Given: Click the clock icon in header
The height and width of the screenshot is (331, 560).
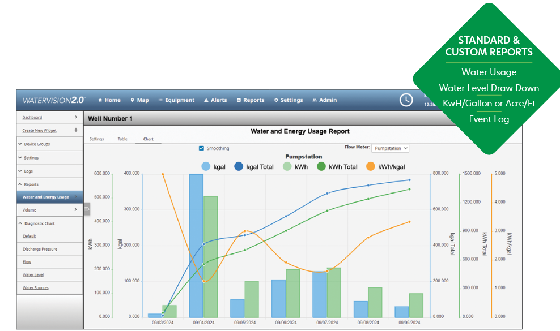Looking at the screenshot, I should point(406,100).
